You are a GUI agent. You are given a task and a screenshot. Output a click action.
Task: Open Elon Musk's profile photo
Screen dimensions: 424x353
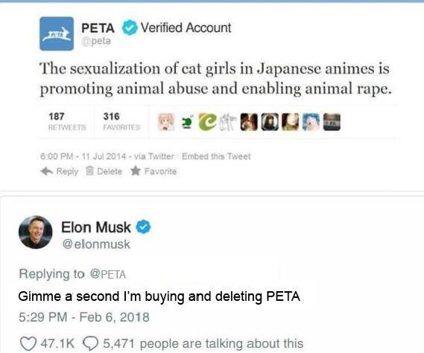pos(36,232)
